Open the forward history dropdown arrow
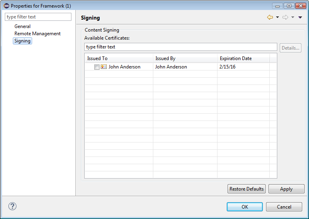Image resolution: width=309 pixels, height=219 pixels. [293, 18]
